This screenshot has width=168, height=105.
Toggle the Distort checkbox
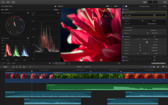click(123, 60)
